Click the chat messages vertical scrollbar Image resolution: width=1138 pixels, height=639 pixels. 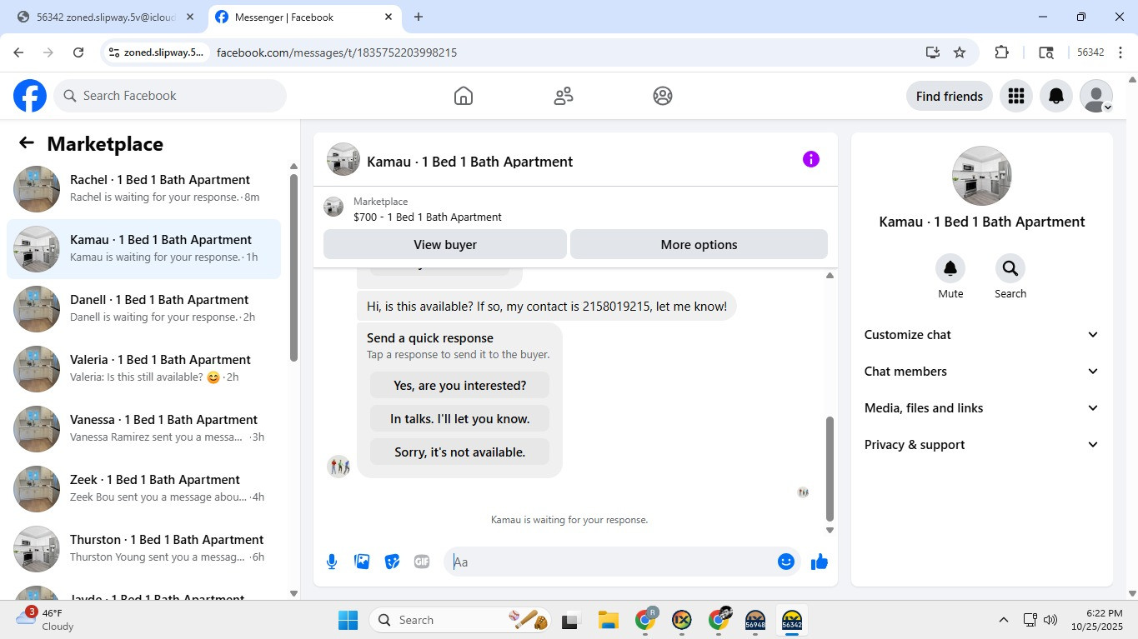(x=830, y=468)
